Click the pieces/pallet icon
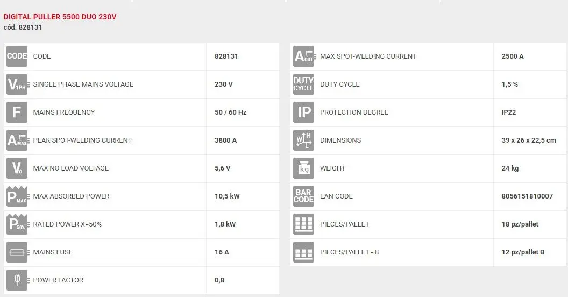 point(303,224)
